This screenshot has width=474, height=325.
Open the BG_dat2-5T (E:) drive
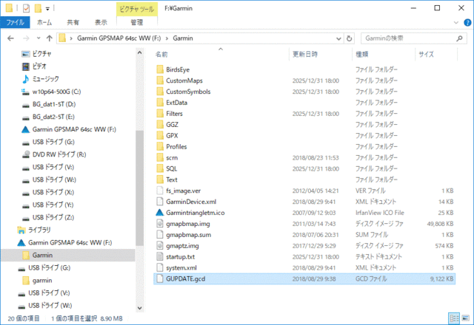point(53,117)
